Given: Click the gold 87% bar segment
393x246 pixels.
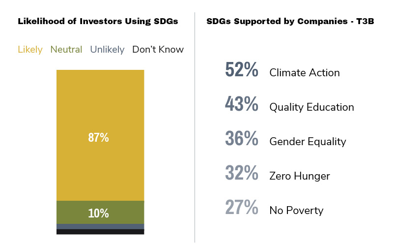Looking at the screenshot, I should click(x=100, y=135).
